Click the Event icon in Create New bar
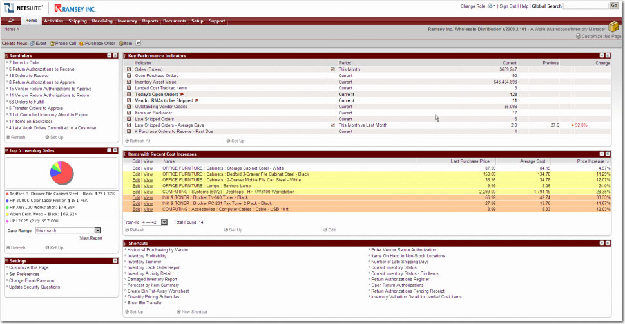This screenshot has width=625, height=324. (x=32, y=44)
